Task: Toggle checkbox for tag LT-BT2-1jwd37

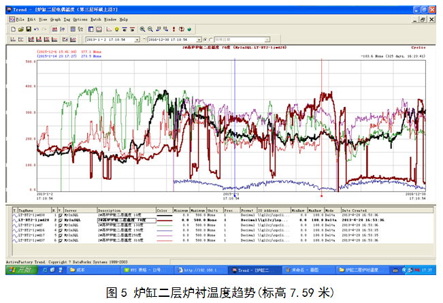Action: 60,240
